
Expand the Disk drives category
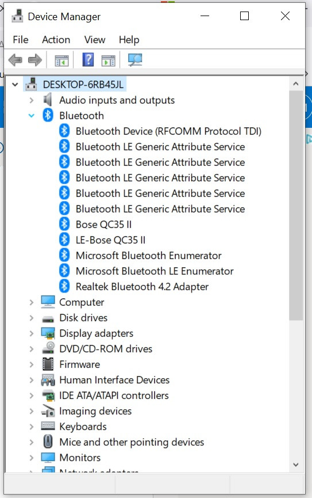tap(32, 318)
